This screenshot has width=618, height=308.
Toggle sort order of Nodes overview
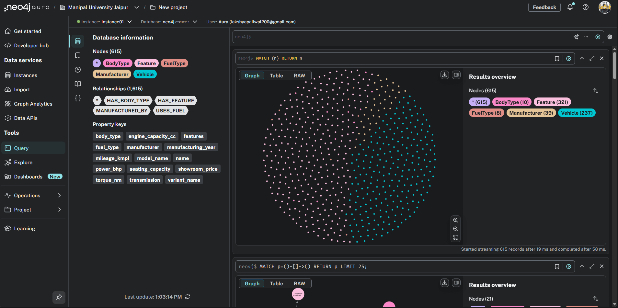[x=596, y=91]
